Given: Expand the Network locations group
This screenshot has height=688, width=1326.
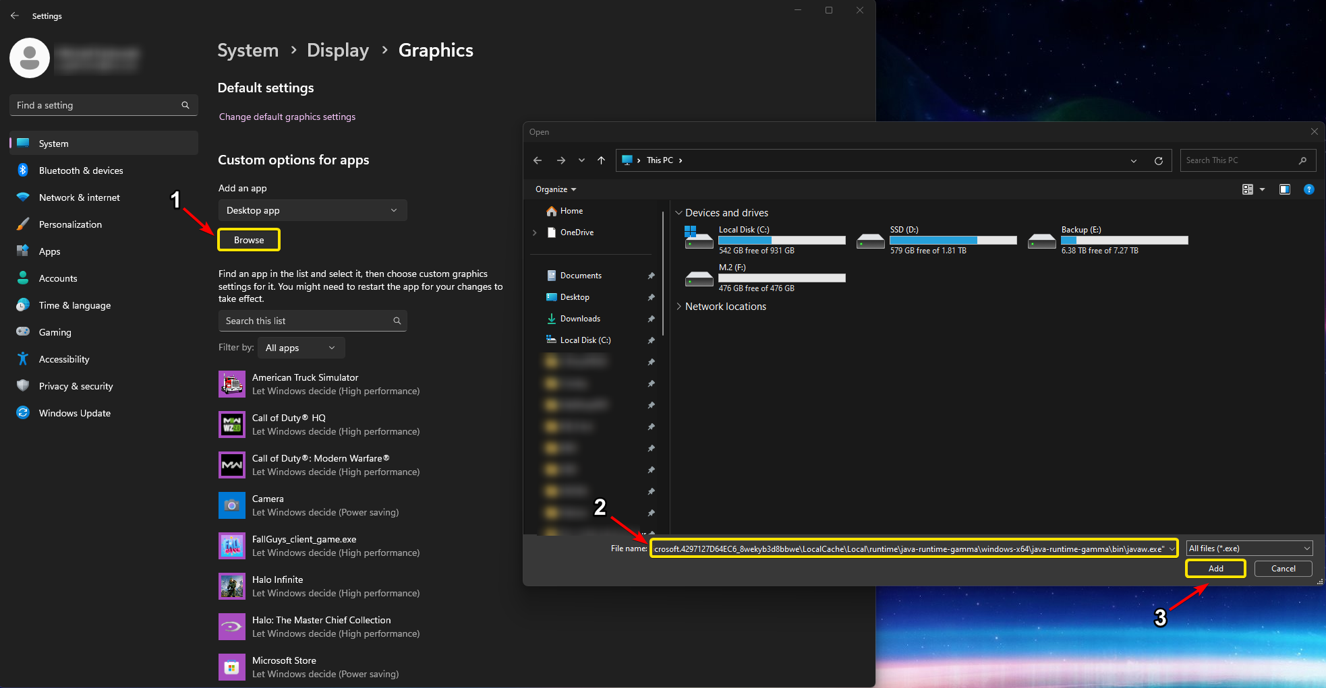Looking at the screenshot, I should click(x=679, y=307).
